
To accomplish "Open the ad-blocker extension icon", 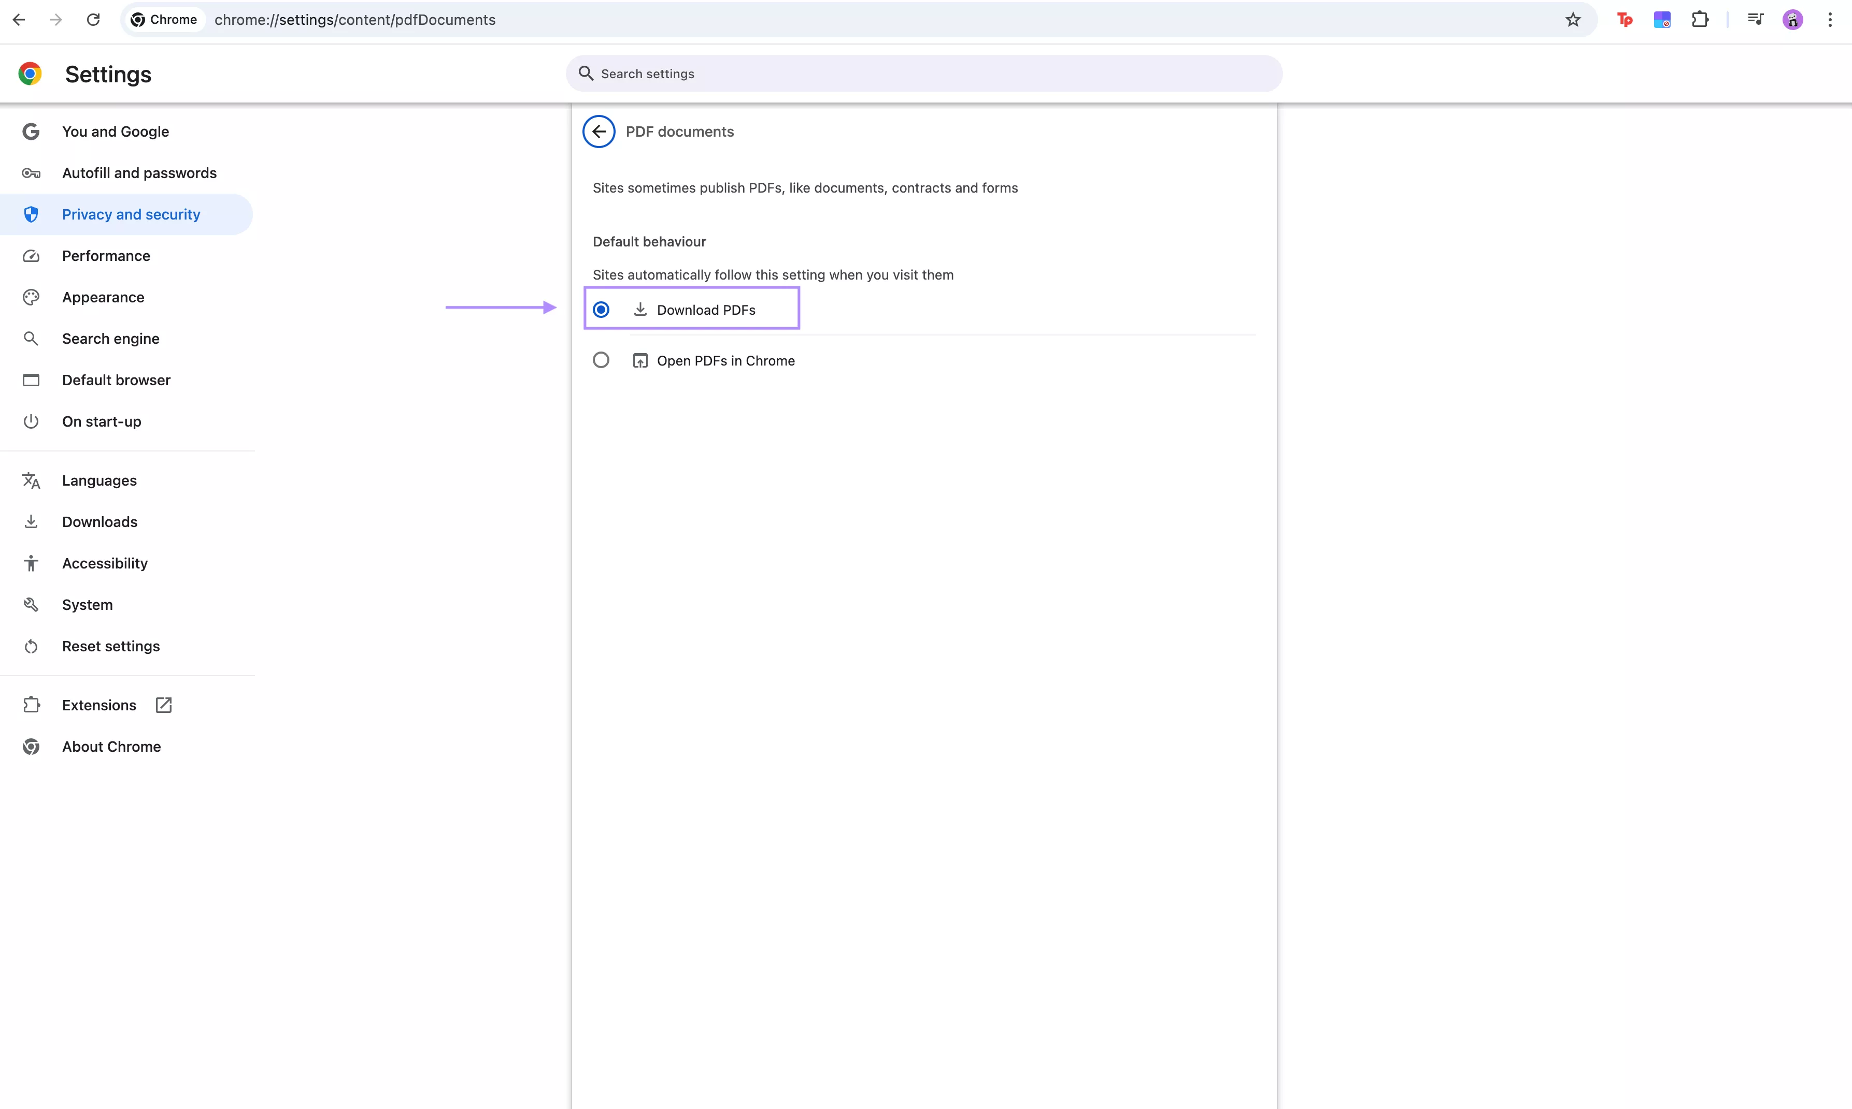I will click(1662, 20).
